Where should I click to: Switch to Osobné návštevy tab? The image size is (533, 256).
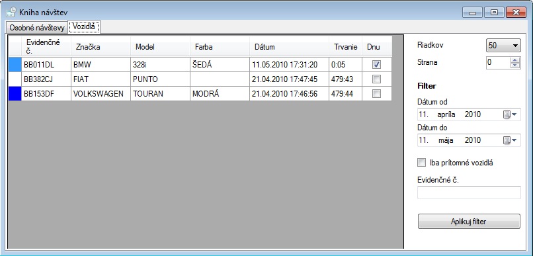[x=37, y=28]
